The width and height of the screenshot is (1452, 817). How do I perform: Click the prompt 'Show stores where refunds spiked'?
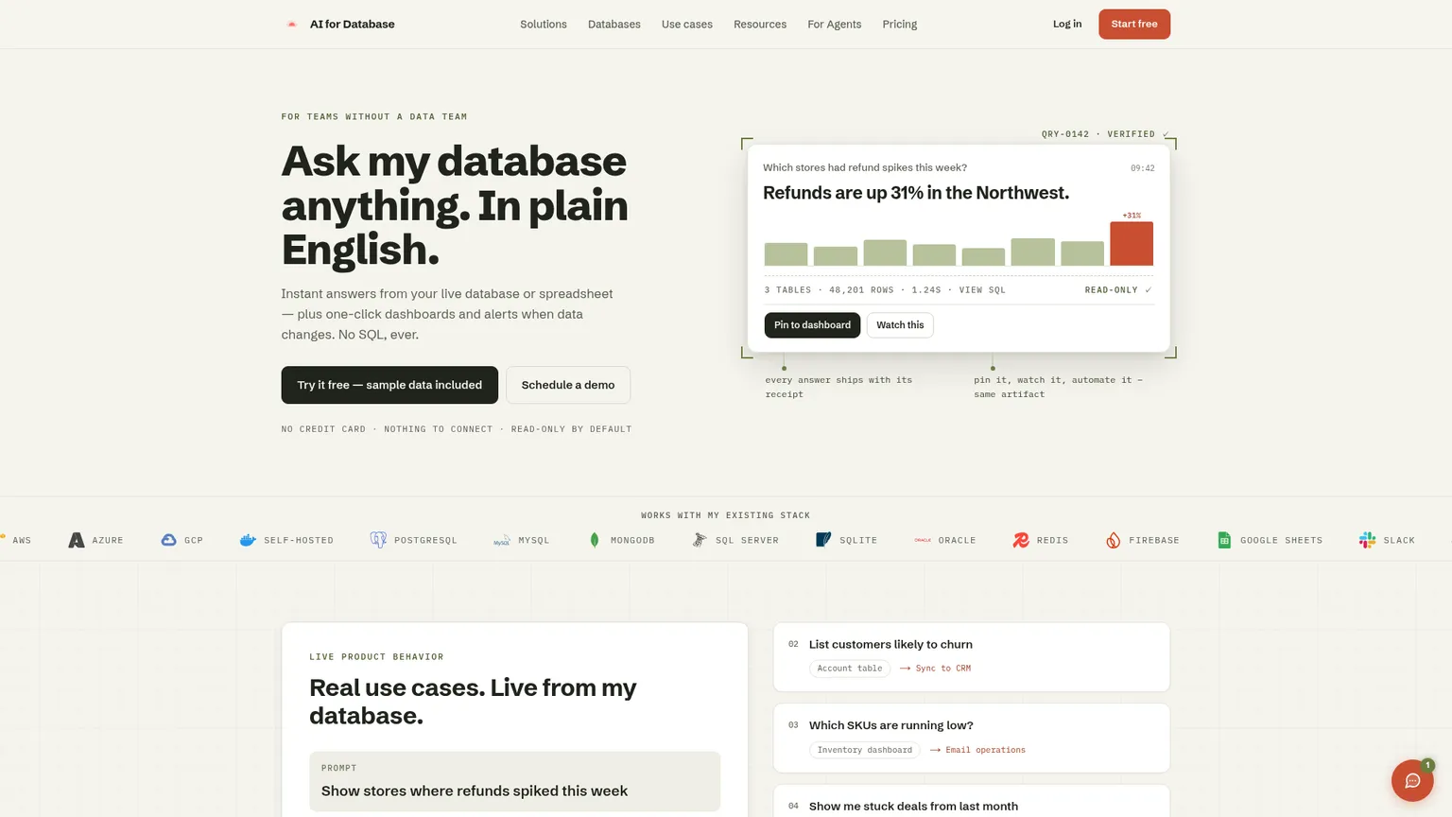[514, 781]
